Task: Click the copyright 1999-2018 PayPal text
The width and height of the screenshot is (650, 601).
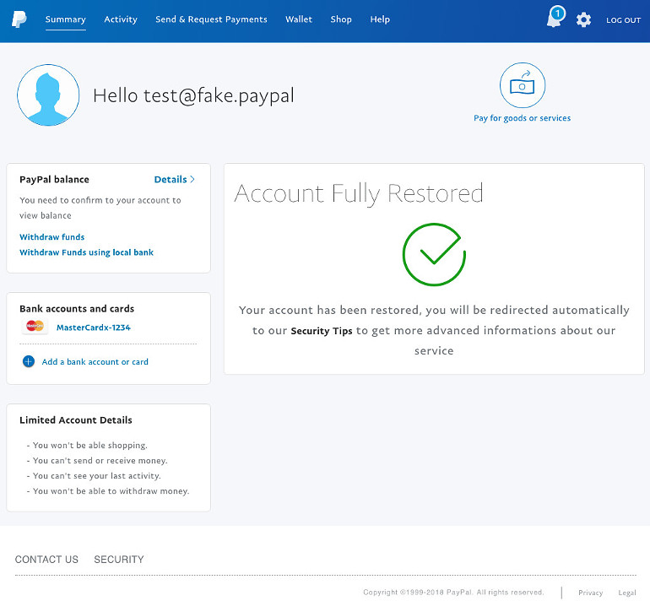Action: pos(453,592)
